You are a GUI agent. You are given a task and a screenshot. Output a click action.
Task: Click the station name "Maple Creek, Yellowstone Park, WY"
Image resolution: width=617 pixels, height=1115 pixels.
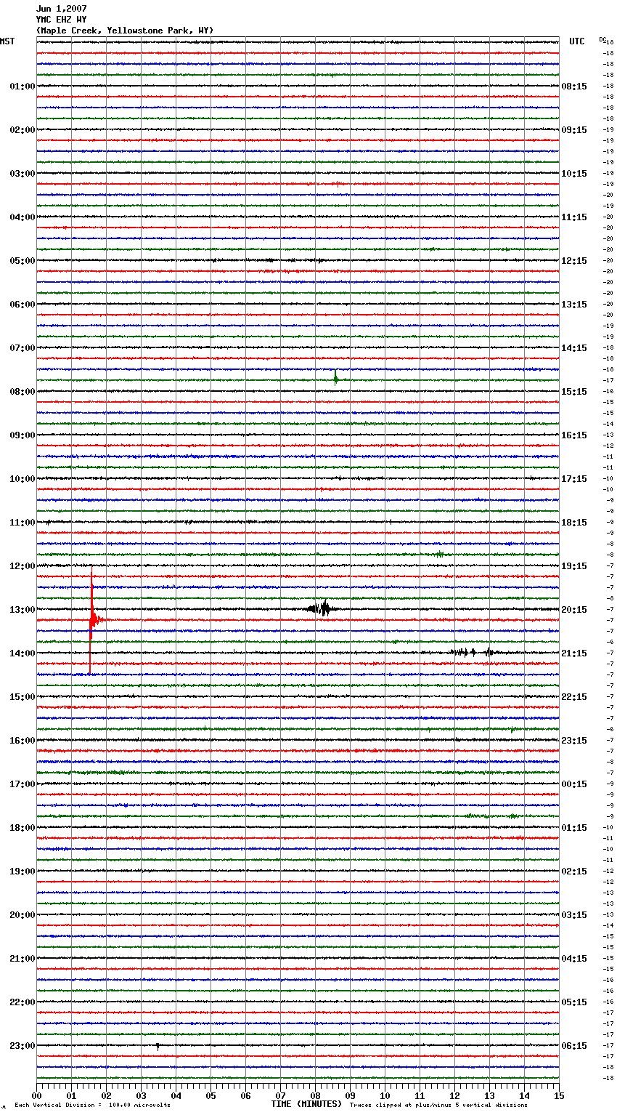pos(125,31)
